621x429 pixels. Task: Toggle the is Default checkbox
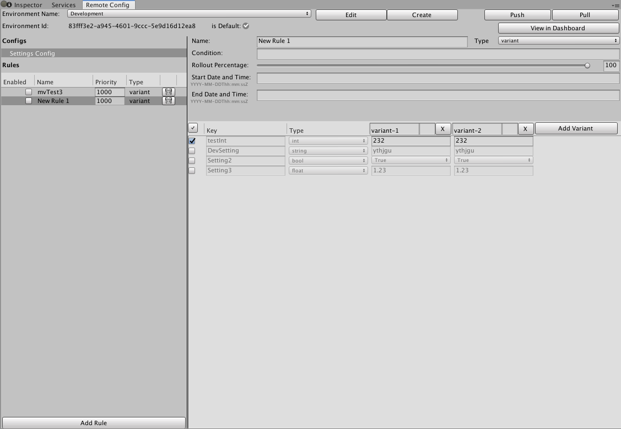245,25
